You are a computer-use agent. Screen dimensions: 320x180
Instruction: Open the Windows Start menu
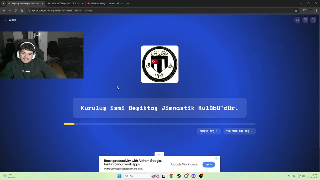pyautogui.click(x=119, y=176)
